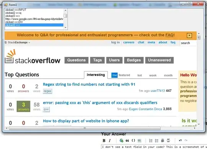This screenshot has width=207, height=149.
Task: Select the hot questions tab
Action: point(140,75)
